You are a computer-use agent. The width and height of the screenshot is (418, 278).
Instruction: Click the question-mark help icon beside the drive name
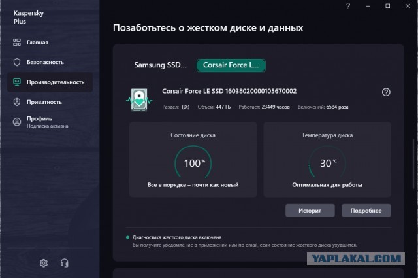click(386, 92)
